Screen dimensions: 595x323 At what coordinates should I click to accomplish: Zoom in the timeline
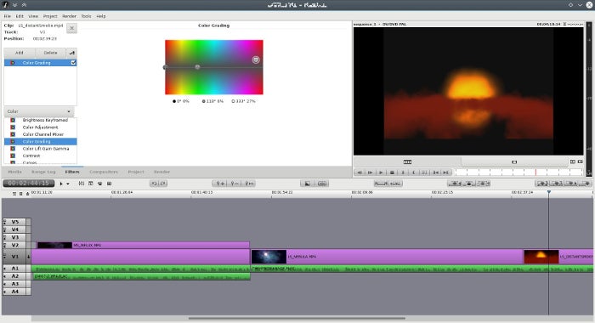coord(219,184)
